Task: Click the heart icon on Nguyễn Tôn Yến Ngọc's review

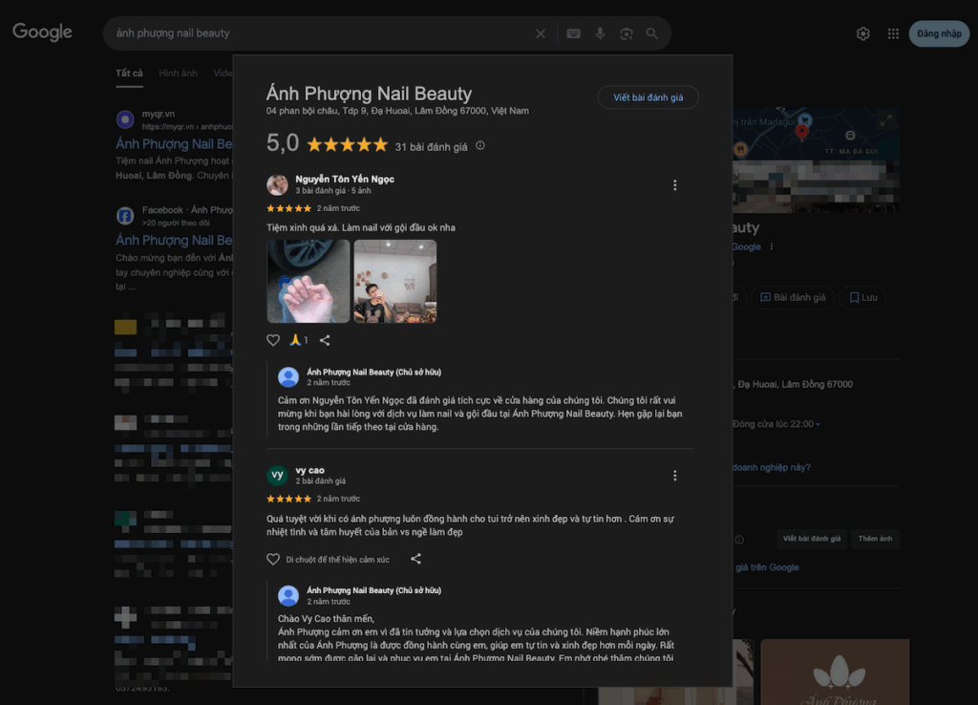Action: (273, 340)
